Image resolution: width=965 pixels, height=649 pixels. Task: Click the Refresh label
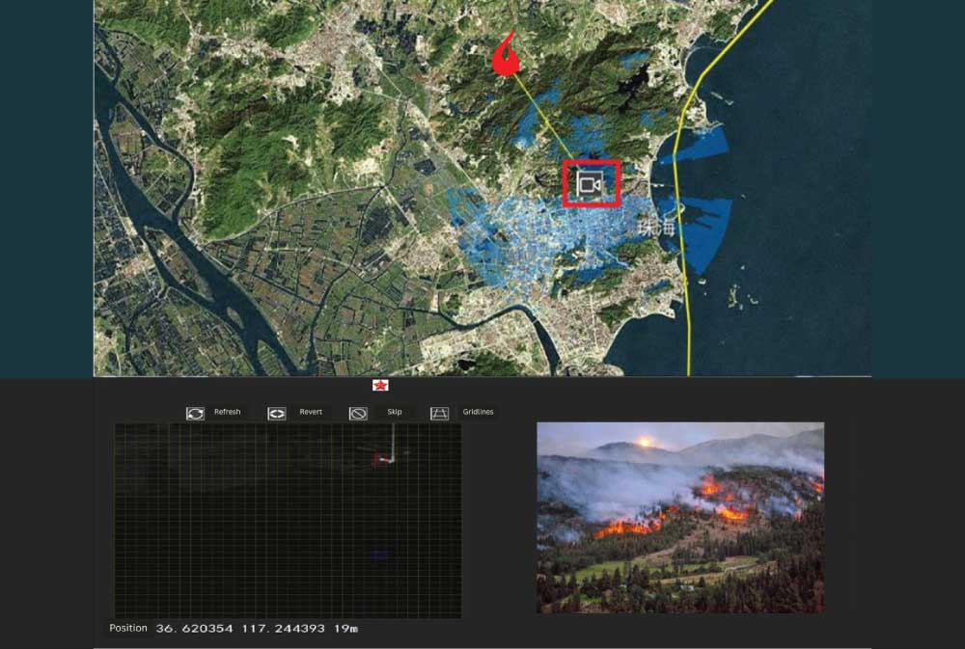click(227, 412)
